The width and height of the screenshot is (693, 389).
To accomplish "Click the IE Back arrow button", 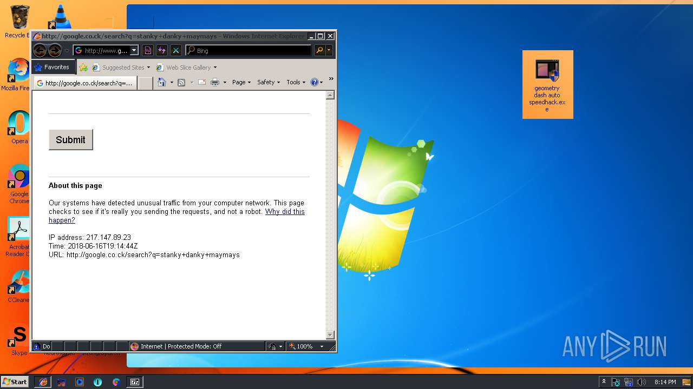I will point(40,51).
